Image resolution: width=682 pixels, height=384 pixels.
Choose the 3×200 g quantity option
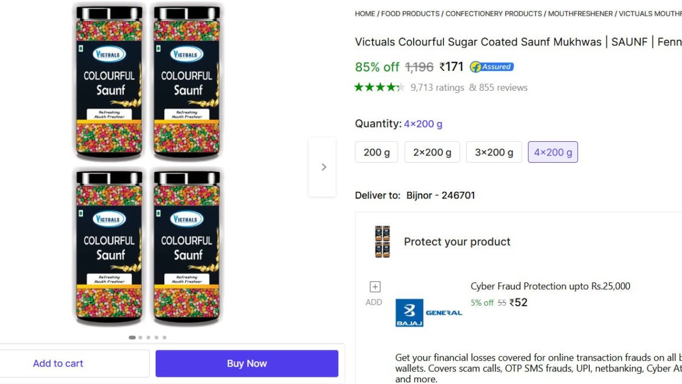pos(493,152)
